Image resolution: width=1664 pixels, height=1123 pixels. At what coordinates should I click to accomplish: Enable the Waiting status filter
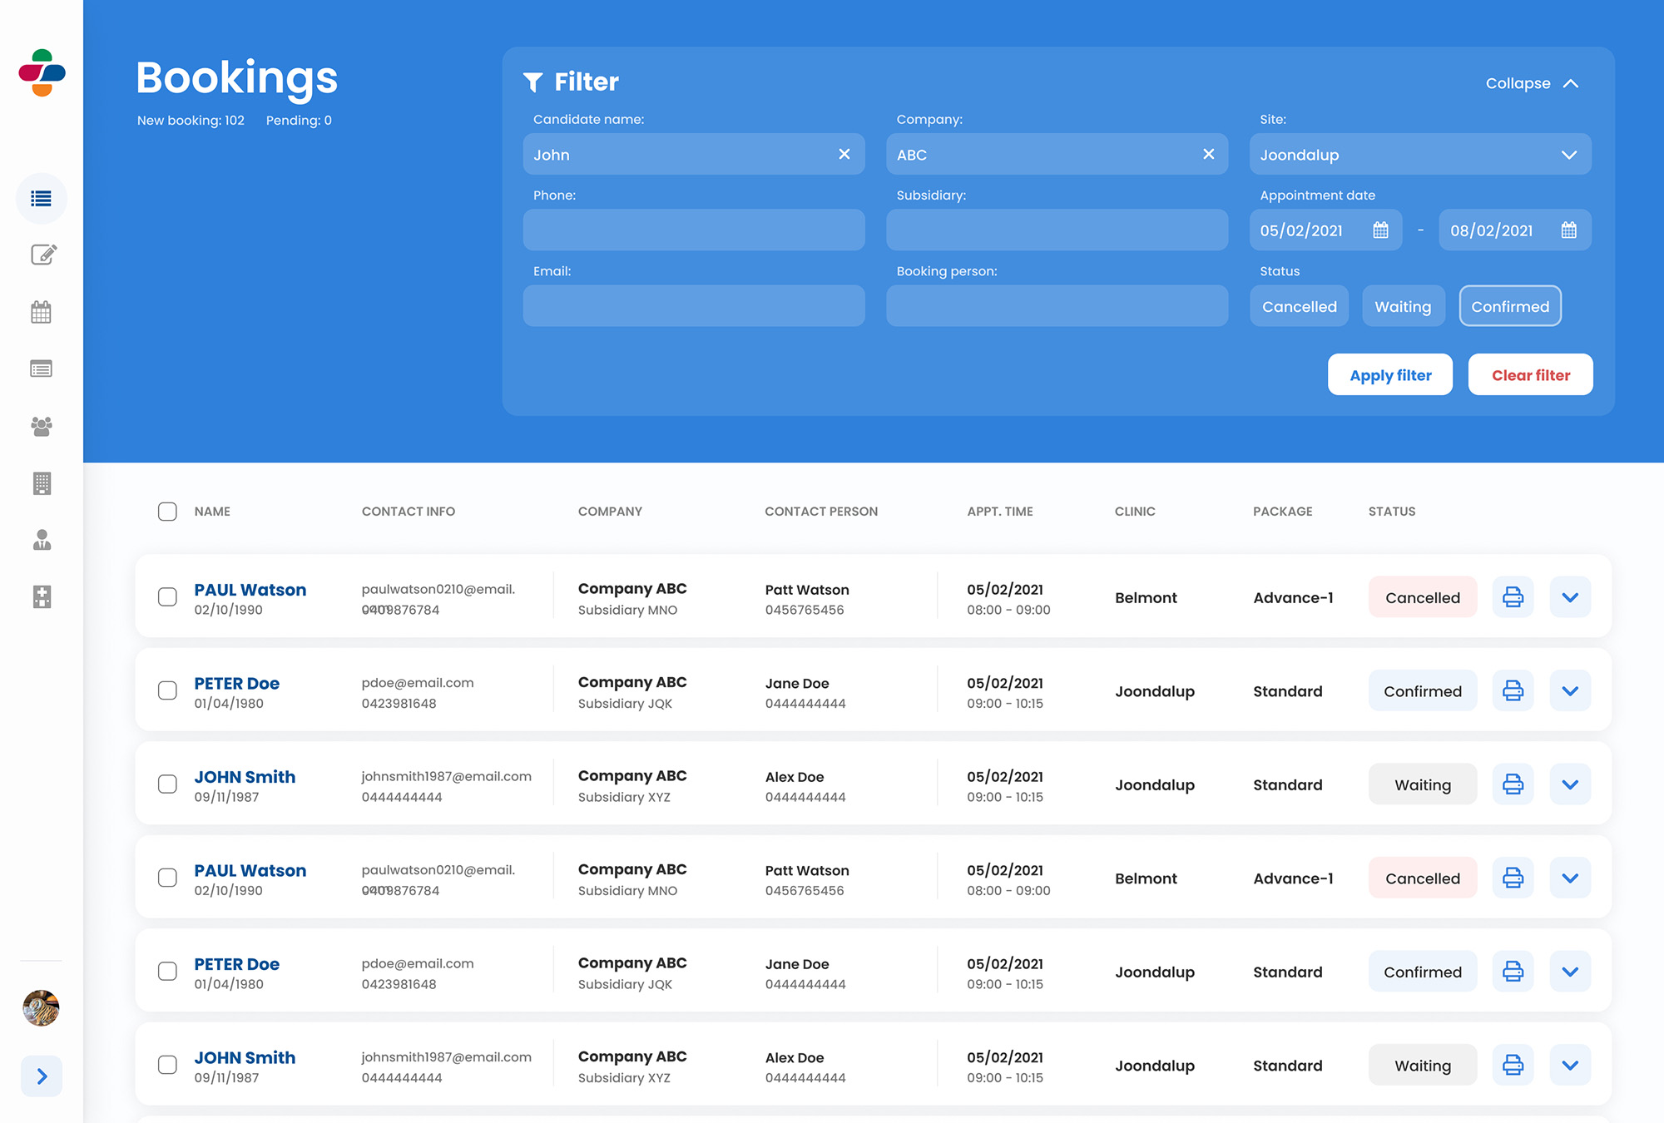click(1403, 306)
